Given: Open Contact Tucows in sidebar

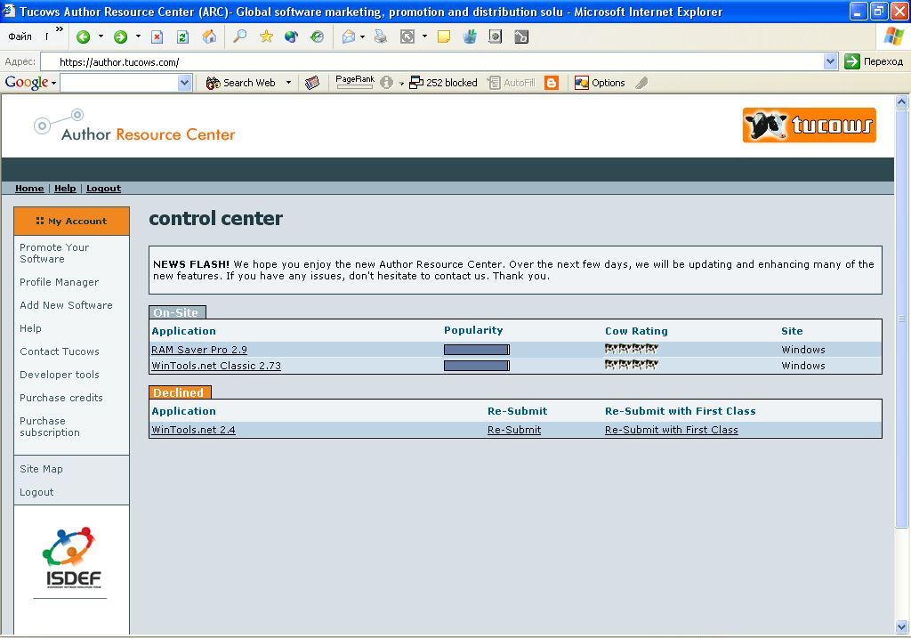Looking at the screenshot, I should coord(60,351).
